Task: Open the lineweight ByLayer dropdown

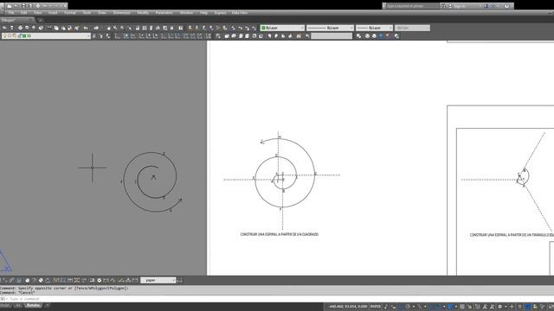Action: click(374, 28)
